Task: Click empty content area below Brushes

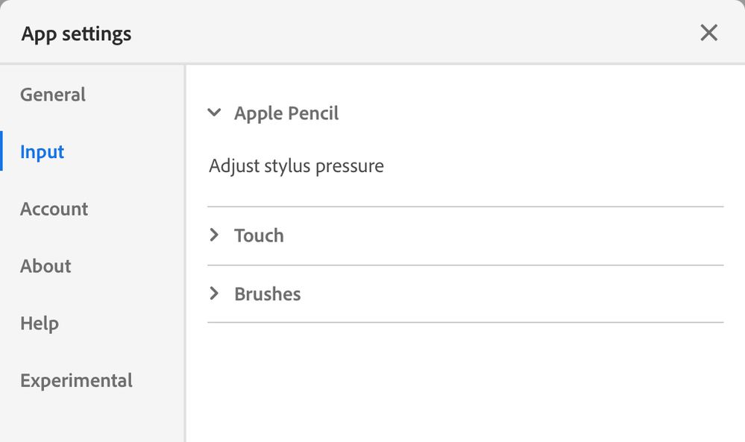Action: pyautogui.click(x=462, y=380)
